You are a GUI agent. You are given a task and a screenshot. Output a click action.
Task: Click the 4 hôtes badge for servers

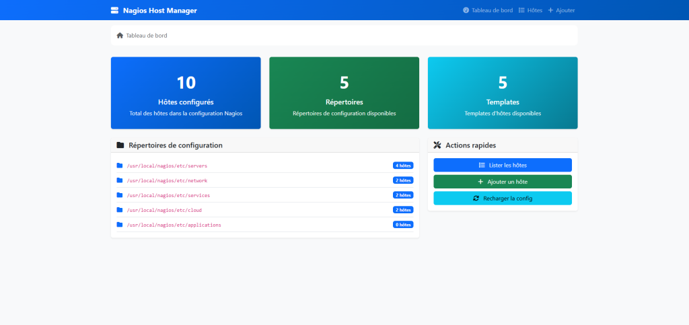click(x=403, y=166)
